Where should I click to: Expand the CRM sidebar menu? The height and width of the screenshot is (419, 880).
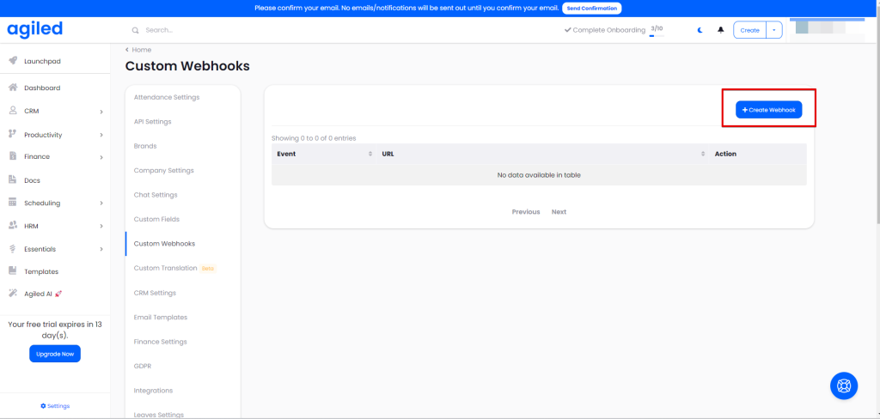101,112
